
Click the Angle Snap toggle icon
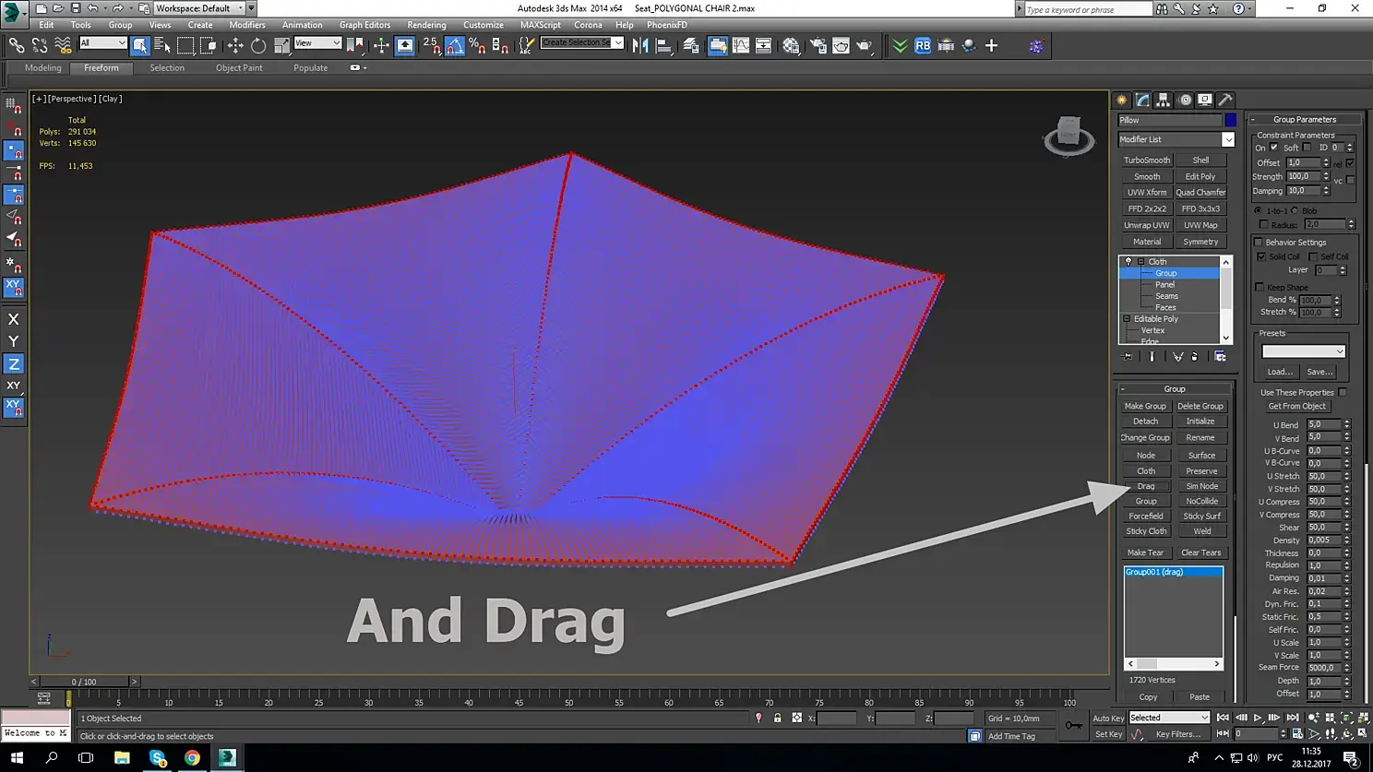click(455, 45)
